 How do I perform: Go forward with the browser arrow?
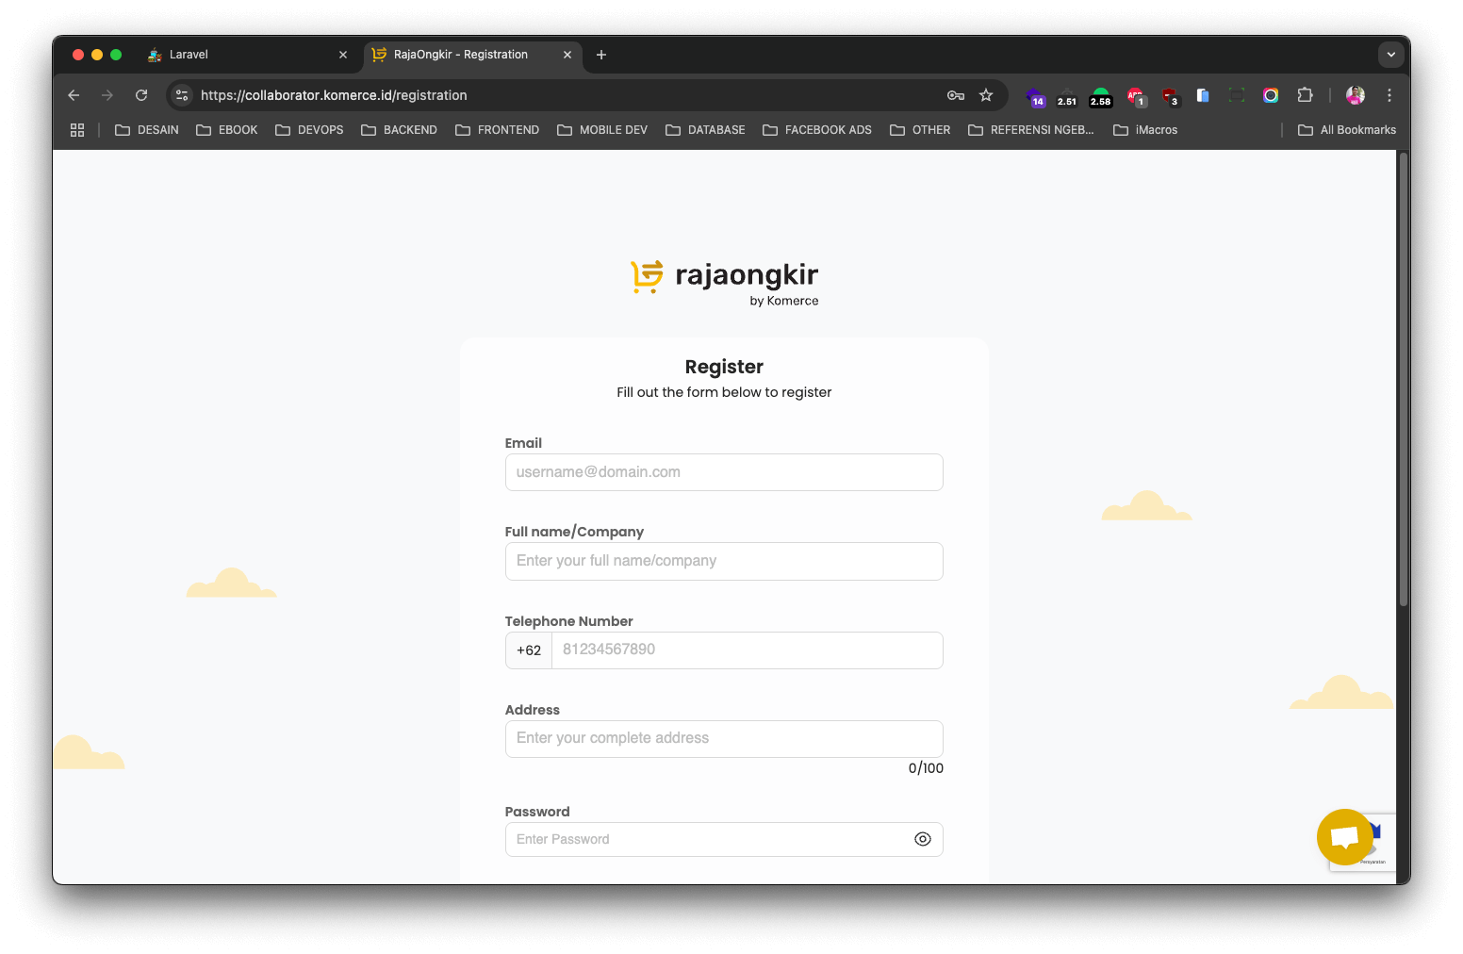coord(107,95)
